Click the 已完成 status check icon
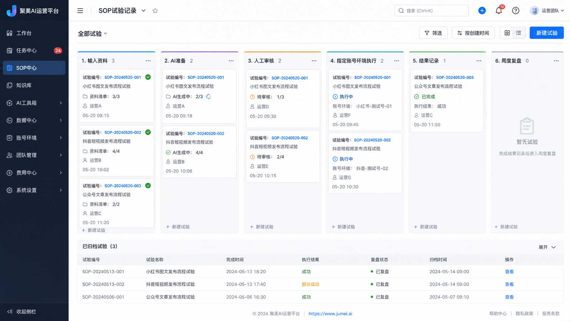570x321 pixels. (x=417, y=97)
